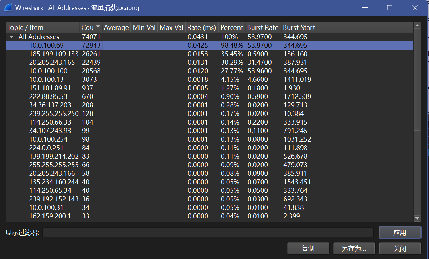The image size is (429, 259).
Task: Click the 另存为... save as button
Action: tap(353, 248)
